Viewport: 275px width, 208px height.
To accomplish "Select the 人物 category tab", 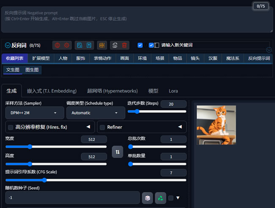I will 63,58.
